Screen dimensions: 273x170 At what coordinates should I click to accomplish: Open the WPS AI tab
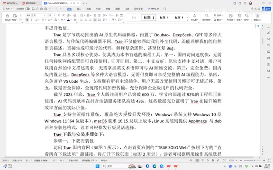point(154,8)
